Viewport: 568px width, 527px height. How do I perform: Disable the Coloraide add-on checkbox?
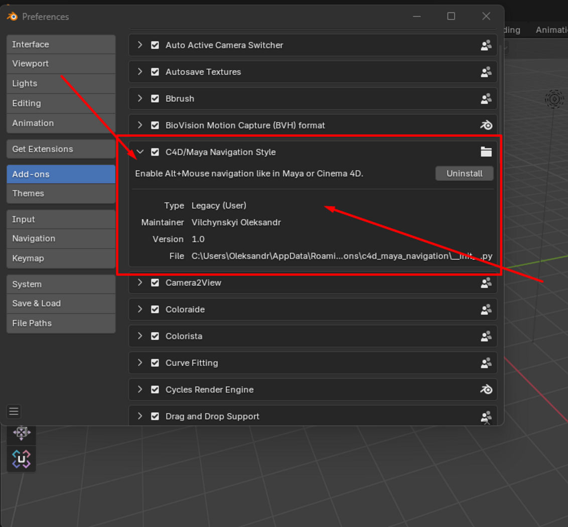(155, 310)
